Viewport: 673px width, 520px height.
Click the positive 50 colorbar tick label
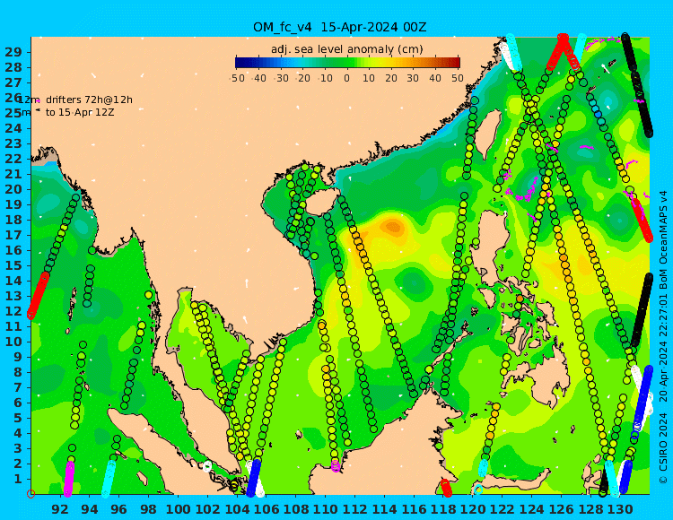[x=458, y=78]
